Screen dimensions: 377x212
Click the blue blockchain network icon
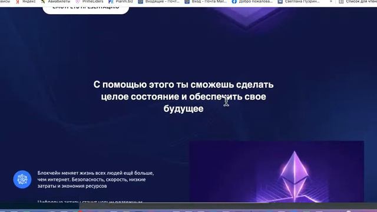22,179
